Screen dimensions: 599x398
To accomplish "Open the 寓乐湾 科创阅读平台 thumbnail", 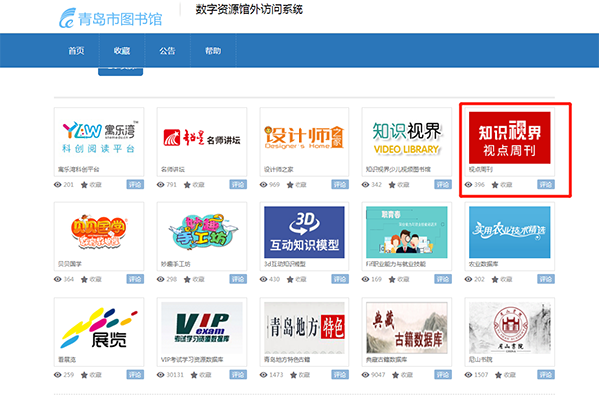I will tap(99, 137).
